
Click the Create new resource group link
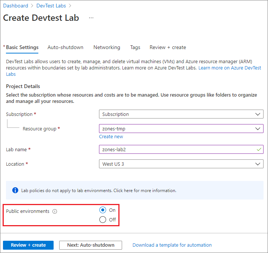pos(111,137)
